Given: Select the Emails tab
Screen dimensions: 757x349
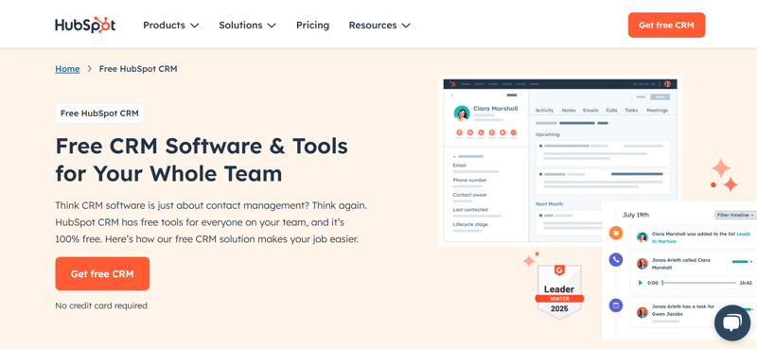Looking at the screenshot, I should (x=590, y=111).
